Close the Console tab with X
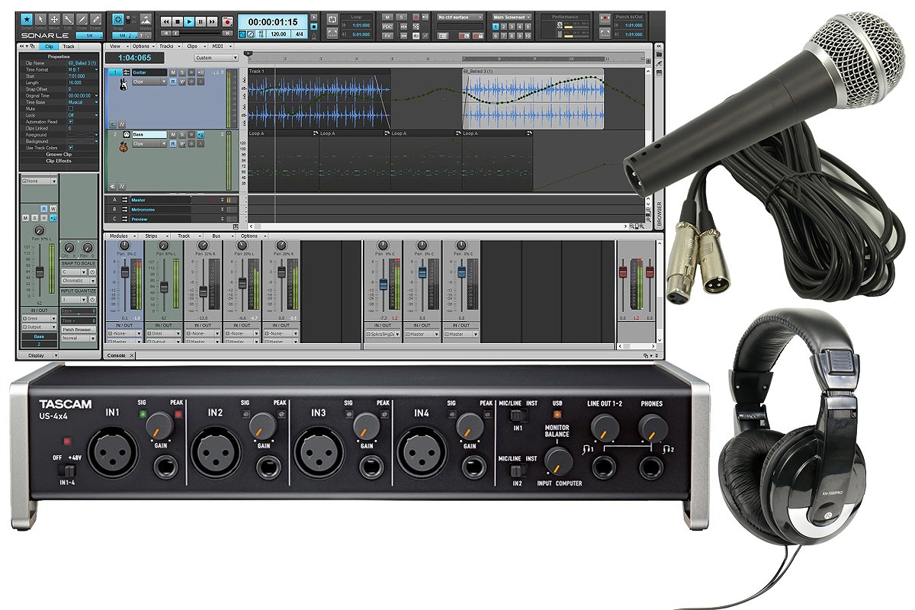The image size is (915, 610). pyautogui.click(x=132, y=355)
